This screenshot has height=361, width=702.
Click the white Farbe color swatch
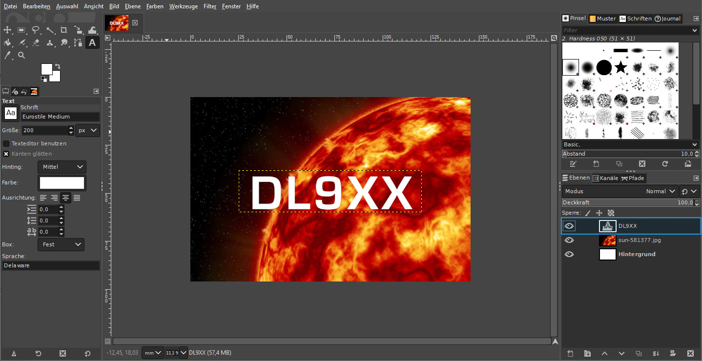coord(62,182)
